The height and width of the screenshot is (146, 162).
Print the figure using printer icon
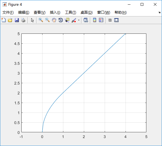coord(23,20)
